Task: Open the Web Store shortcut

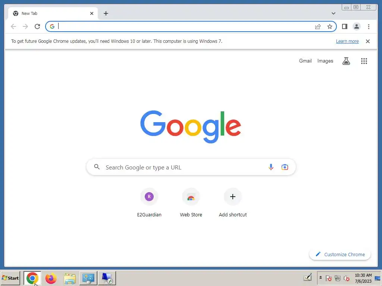Action: pos(191,202)
